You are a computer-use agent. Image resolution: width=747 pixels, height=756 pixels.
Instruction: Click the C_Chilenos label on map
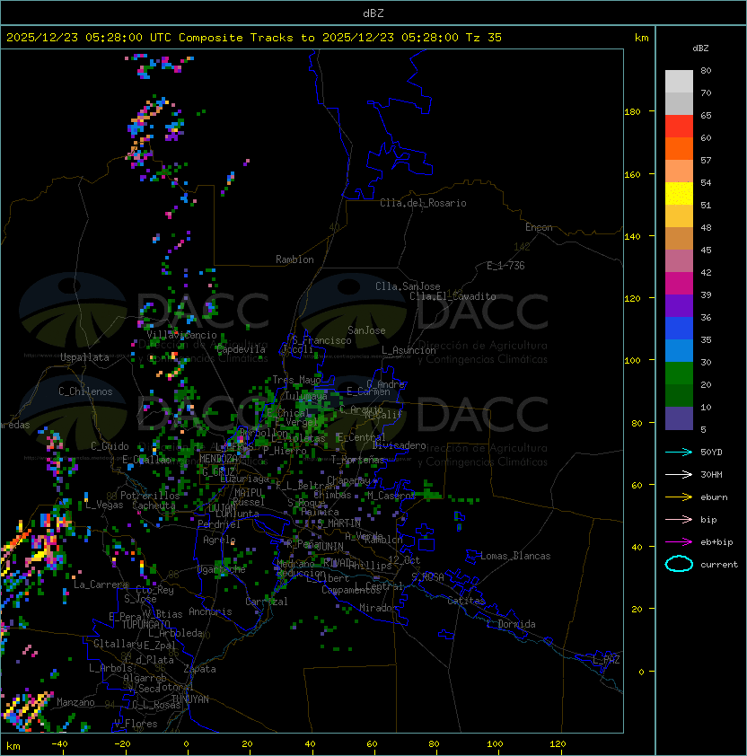click(x=85, y=391)
